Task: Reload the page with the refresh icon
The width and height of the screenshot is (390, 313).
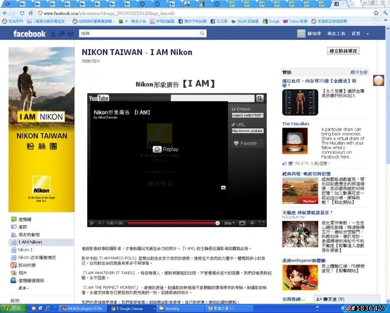Action: tap(22, 13)
